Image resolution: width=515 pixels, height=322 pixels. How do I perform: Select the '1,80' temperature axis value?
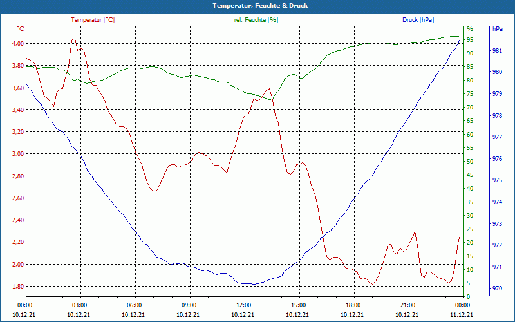tap(18, 287)
